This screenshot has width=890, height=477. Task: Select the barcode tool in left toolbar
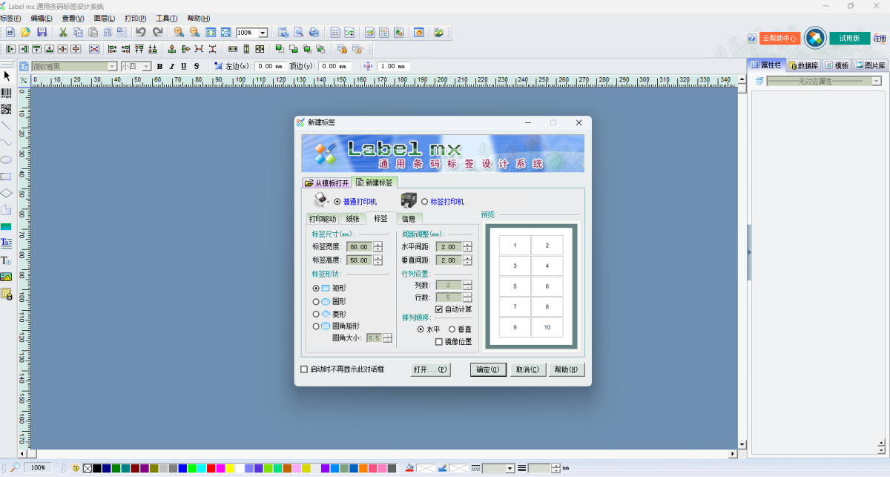coord(6,92)
